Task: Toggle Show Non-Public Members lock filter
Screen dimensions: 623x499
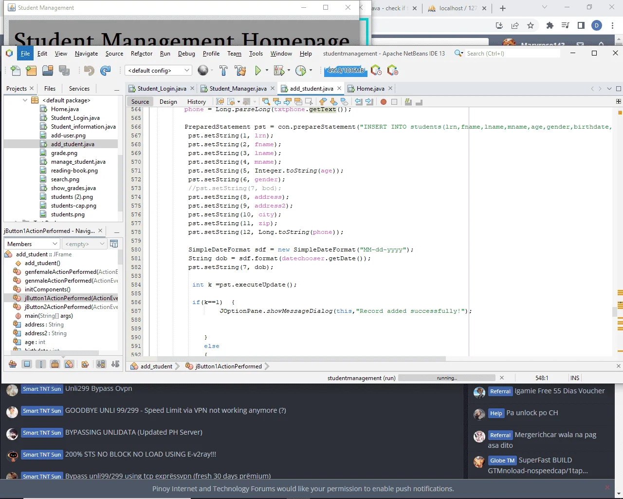Action: [55, 364]
